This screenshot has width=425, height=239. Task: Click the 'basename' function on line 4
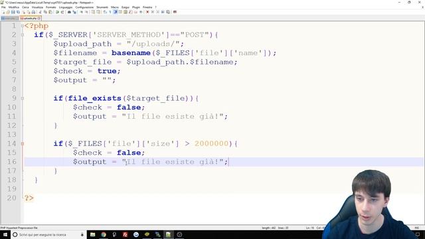(x=131, y=53)
